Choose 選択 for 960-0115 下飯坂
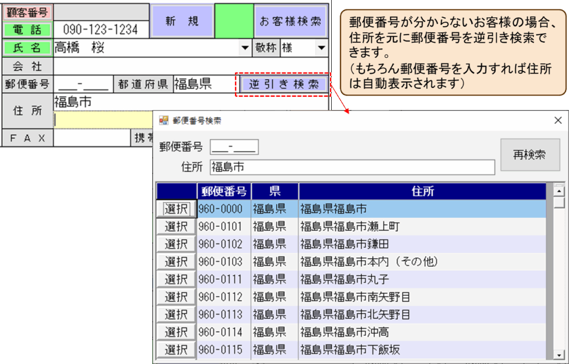 pos(176,350)
